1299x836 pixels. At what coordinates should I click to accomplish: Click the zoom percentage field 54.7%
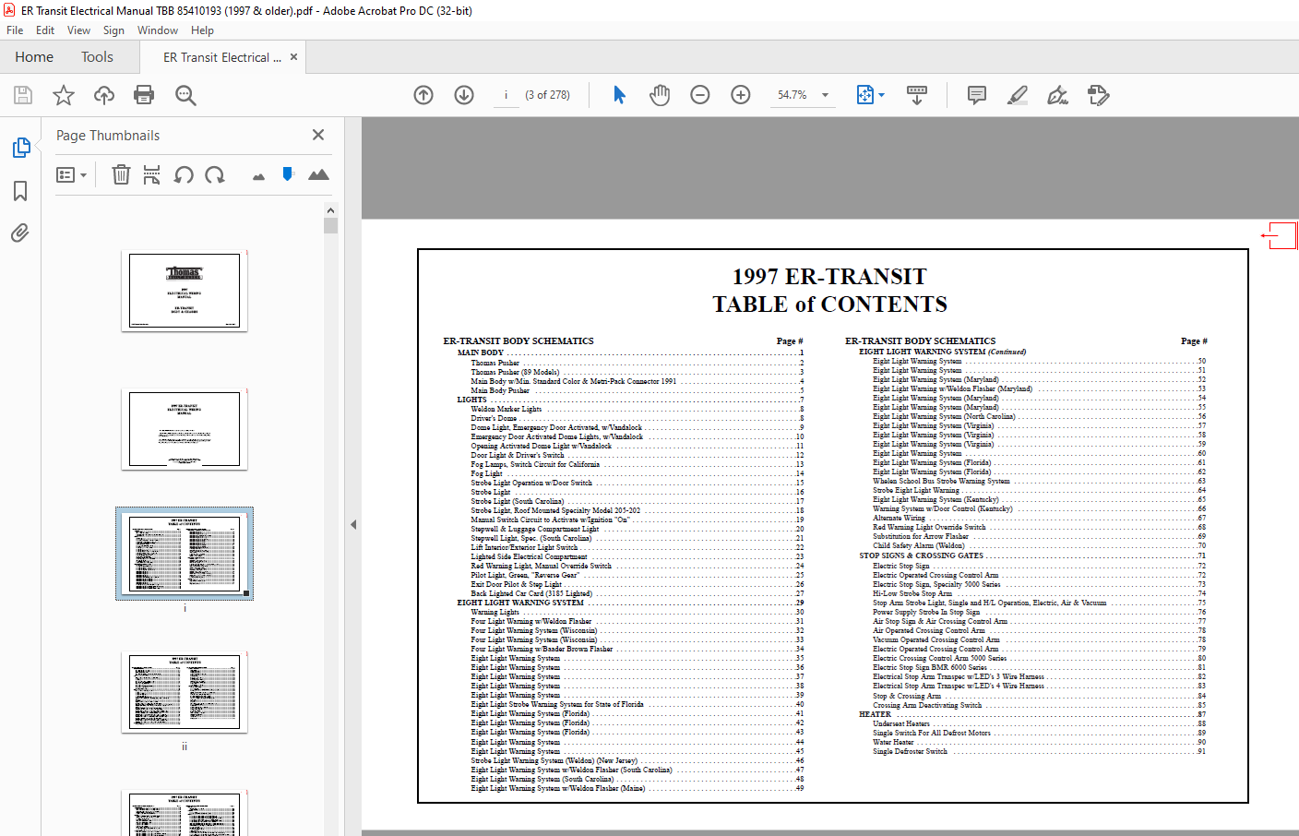tap(792, 95)
